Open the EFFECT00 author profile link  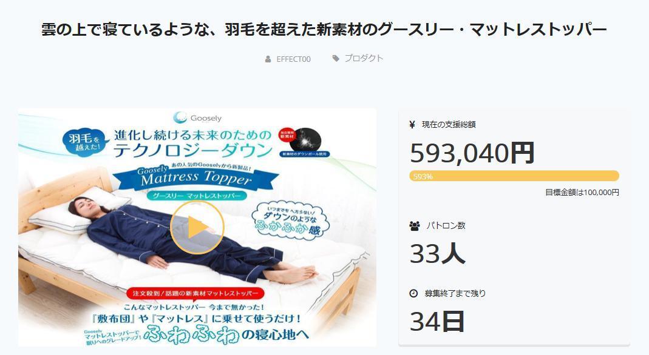pos(293,59)
